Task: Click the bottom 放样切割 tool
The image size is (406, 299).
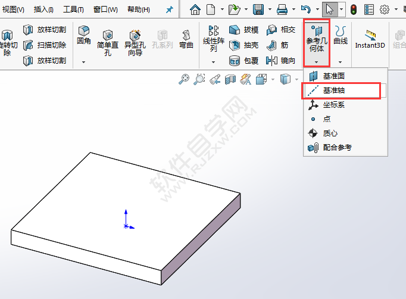Action: pyautogui.click(x=45, y=61)
